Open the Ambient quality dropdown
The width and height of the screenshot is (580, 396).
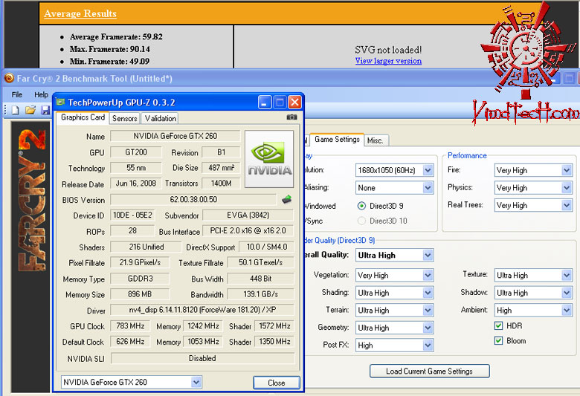pos(533,311)
